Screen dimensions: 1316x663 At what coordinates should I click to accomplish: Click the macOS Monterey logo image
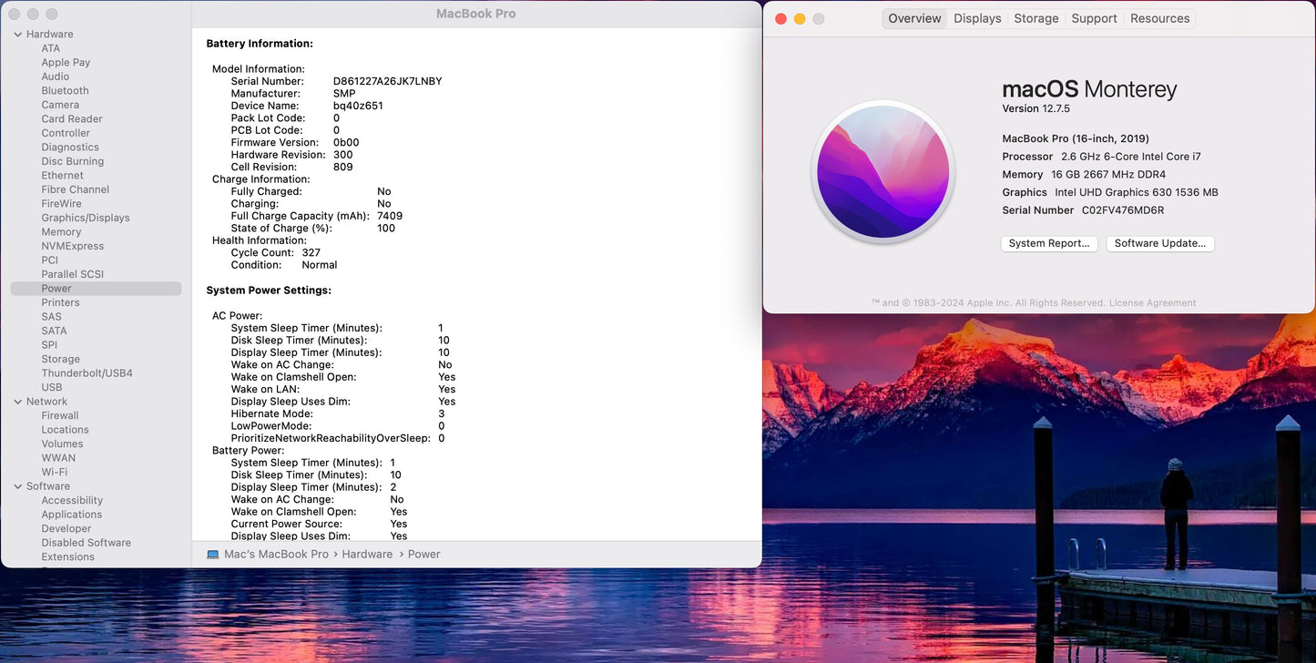[882, 172]
